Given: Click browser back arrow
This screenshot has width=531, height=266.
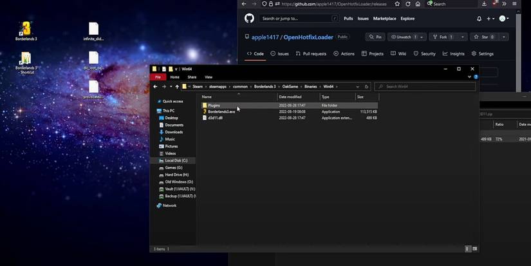Looking at the screenshot, I should coord(244,4).
